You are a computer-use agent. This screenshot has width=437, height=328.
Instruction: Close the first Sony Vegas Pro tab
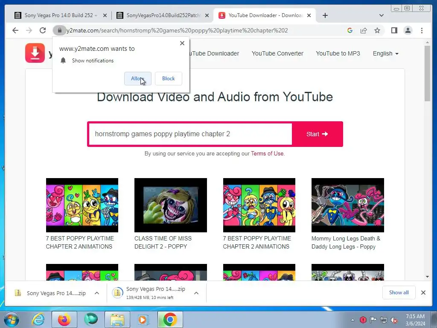coord(105,15)
